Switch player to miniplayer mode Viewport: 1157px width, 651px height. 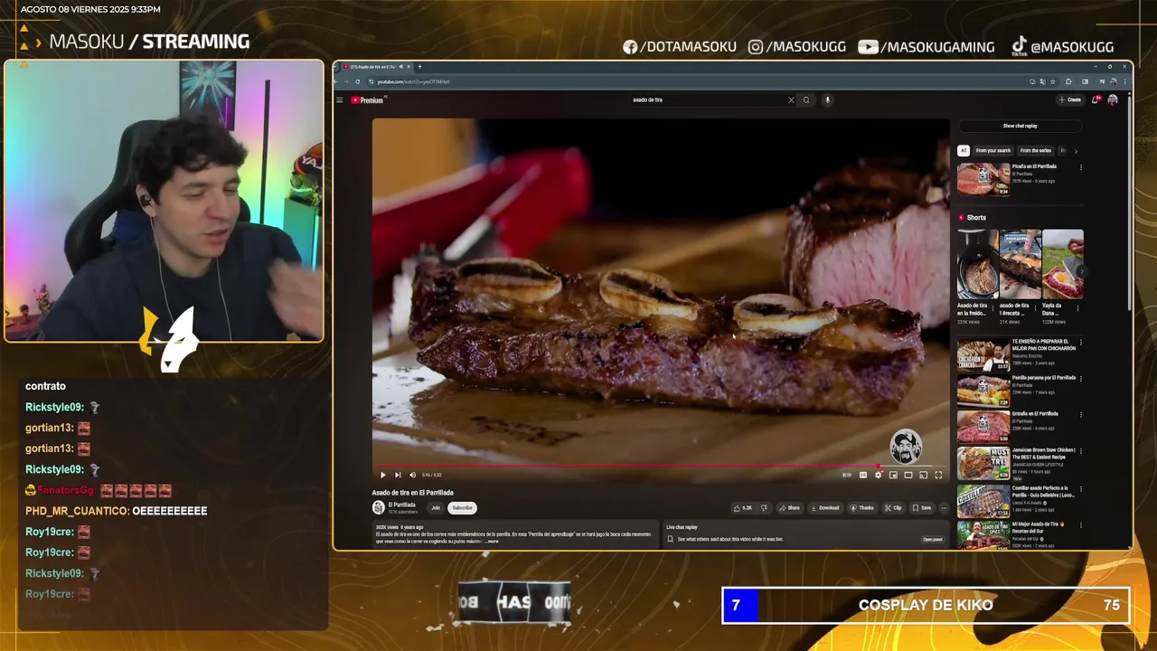893,475
